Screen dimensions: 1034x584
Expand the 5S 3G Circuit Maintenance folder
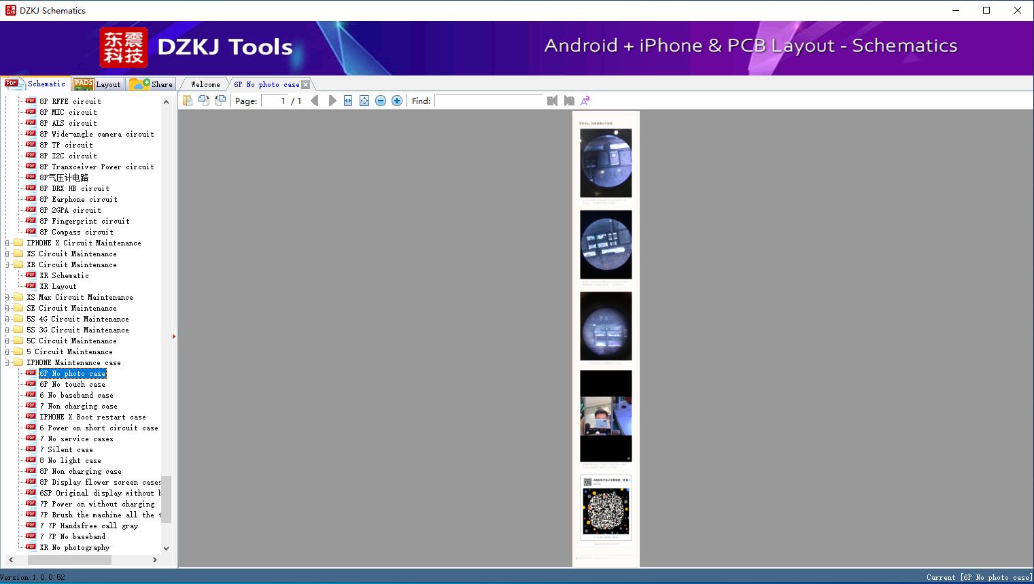[x=7, y=330]
